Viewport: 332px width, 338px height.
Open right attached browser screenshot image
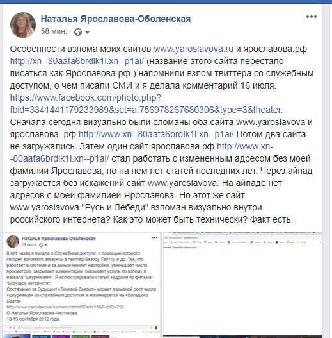coord(242,285)
